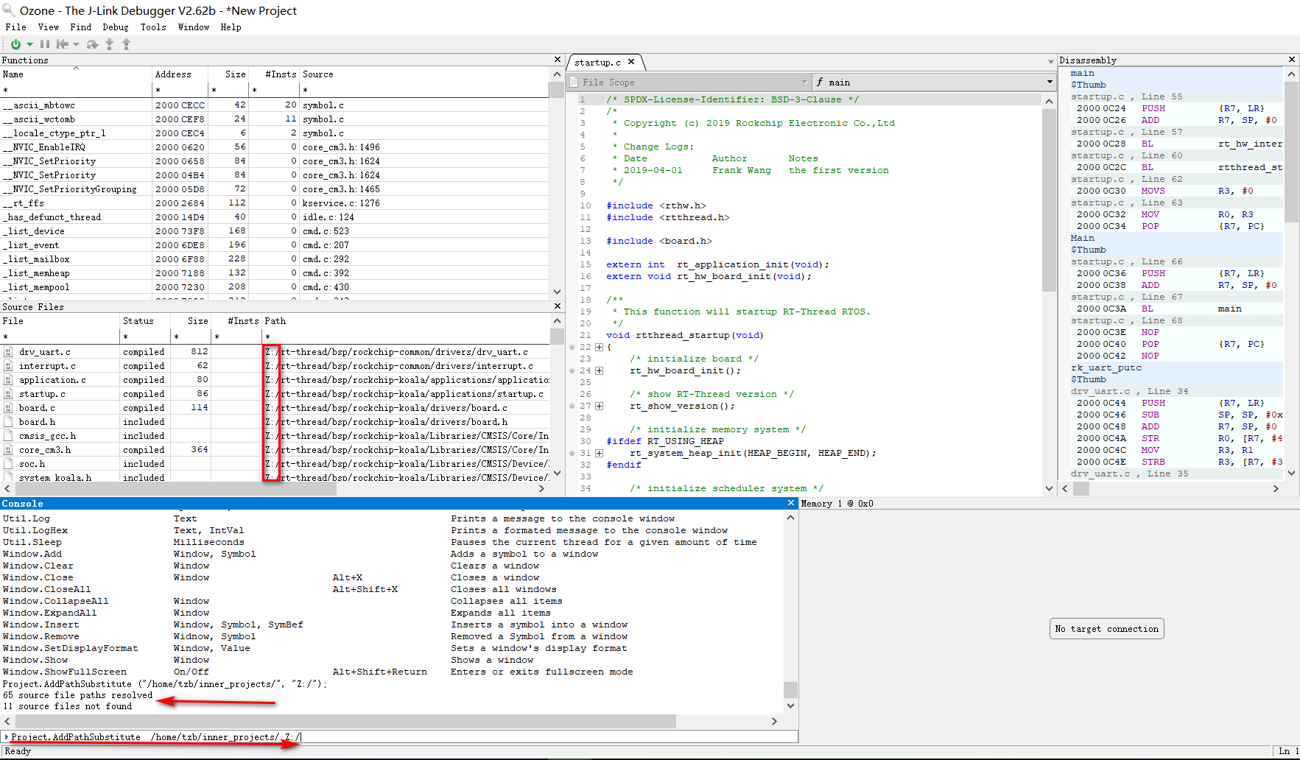Click the Source Files Path filter field
This screenshot has height=760, width=1300.
406,337
